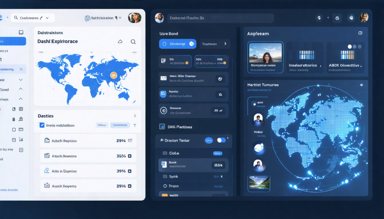Click circular target icon on the 'Sraecer' row
The height and width of the screenshot is (219, 384).
click(x=163, y=110)
